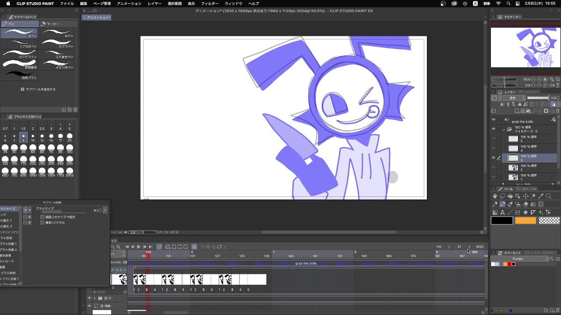Select the Maru pen sub tool
Image resolution: width=561 pixels, height=315 pixels.
(57, 33)
